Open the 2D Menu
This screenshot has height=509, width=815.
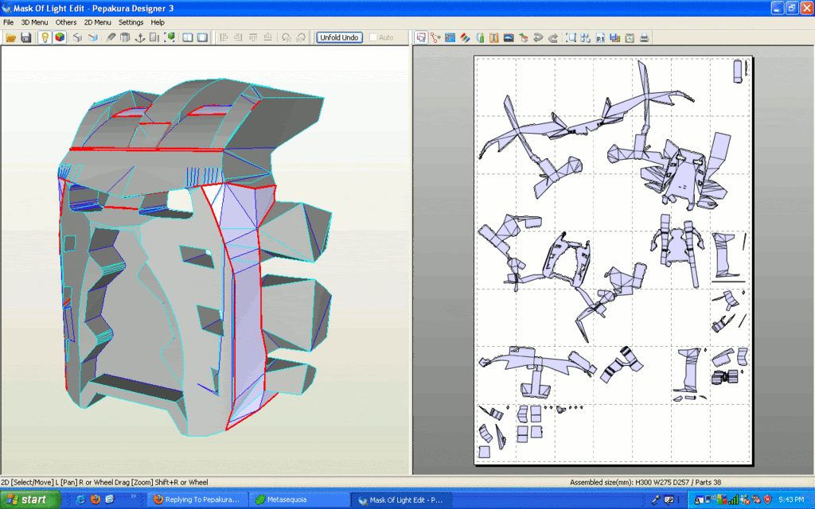[98, 22]
